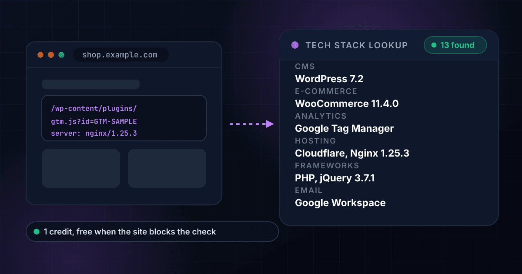Click the EMAIL category label
Viewport: 522px width, 274px height.
[x=309, y=190]
